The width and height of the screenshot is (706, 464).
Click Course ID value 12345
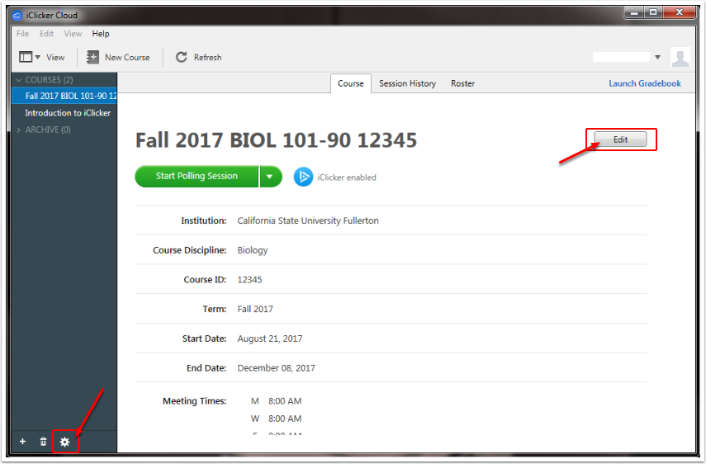pyautogui.click(x=249, y=280)
